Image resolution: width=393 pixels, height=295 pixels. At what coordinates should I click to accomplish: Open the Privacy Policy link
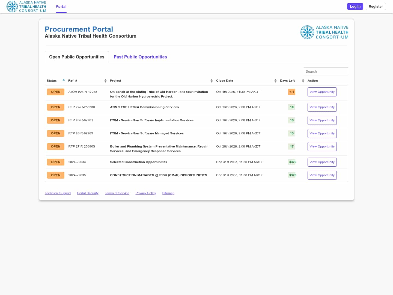(146, 193)
